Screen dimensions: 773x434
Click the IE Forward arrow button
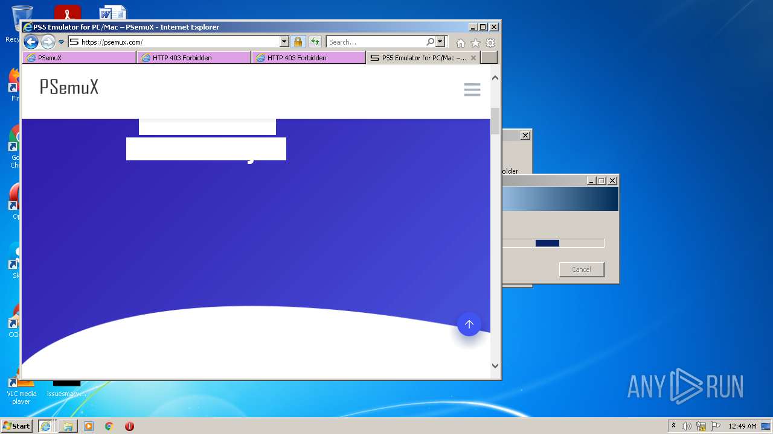point(48,42)
